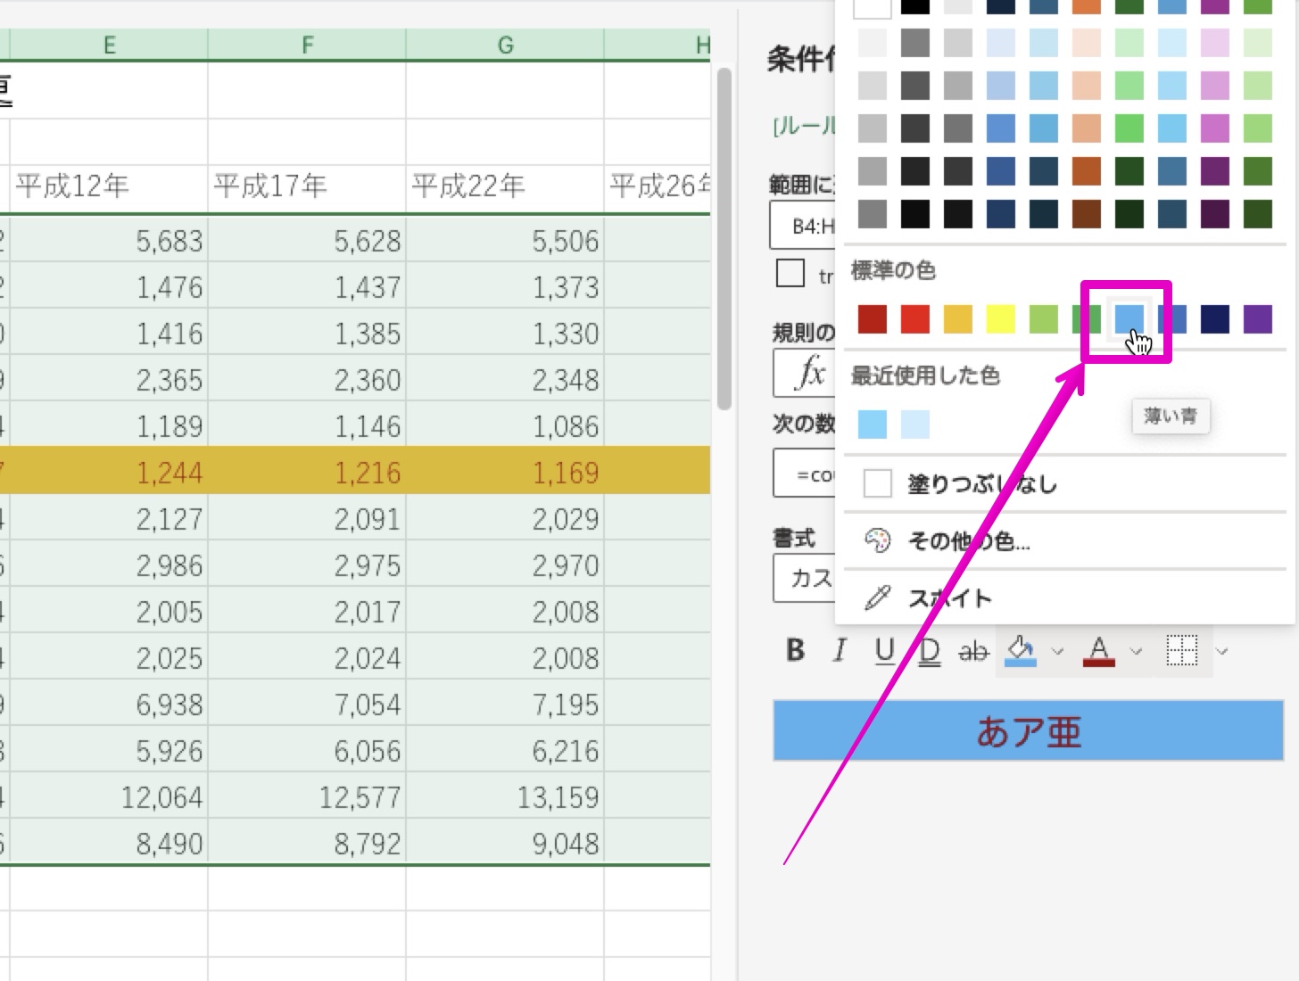The width and height of the screenshot is (1299, 981).
Task: Click the 平成12年 header cell
Action: point(109,185)
